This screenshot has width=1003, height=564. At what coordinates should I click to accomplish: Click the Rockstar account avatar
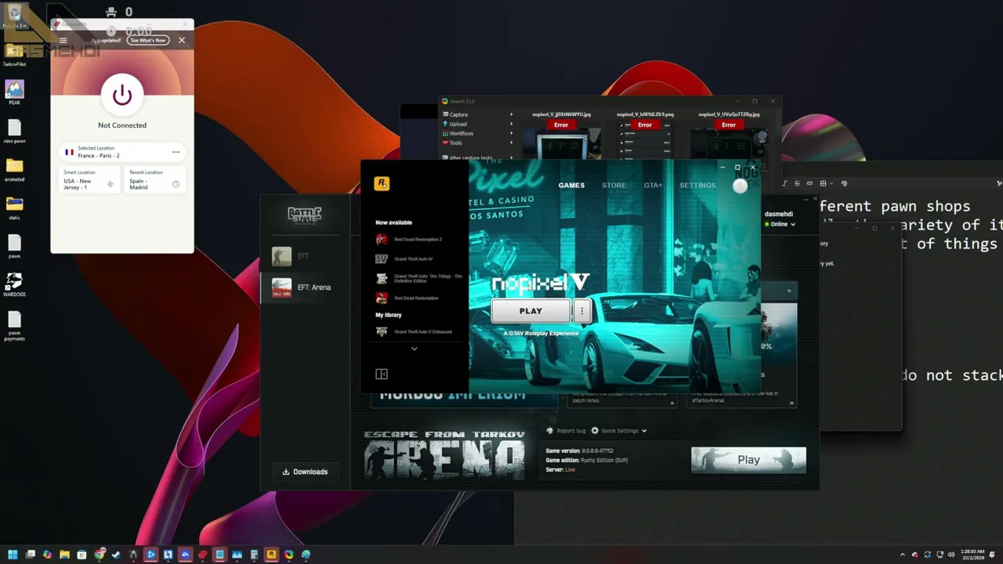tap(740, 186)
